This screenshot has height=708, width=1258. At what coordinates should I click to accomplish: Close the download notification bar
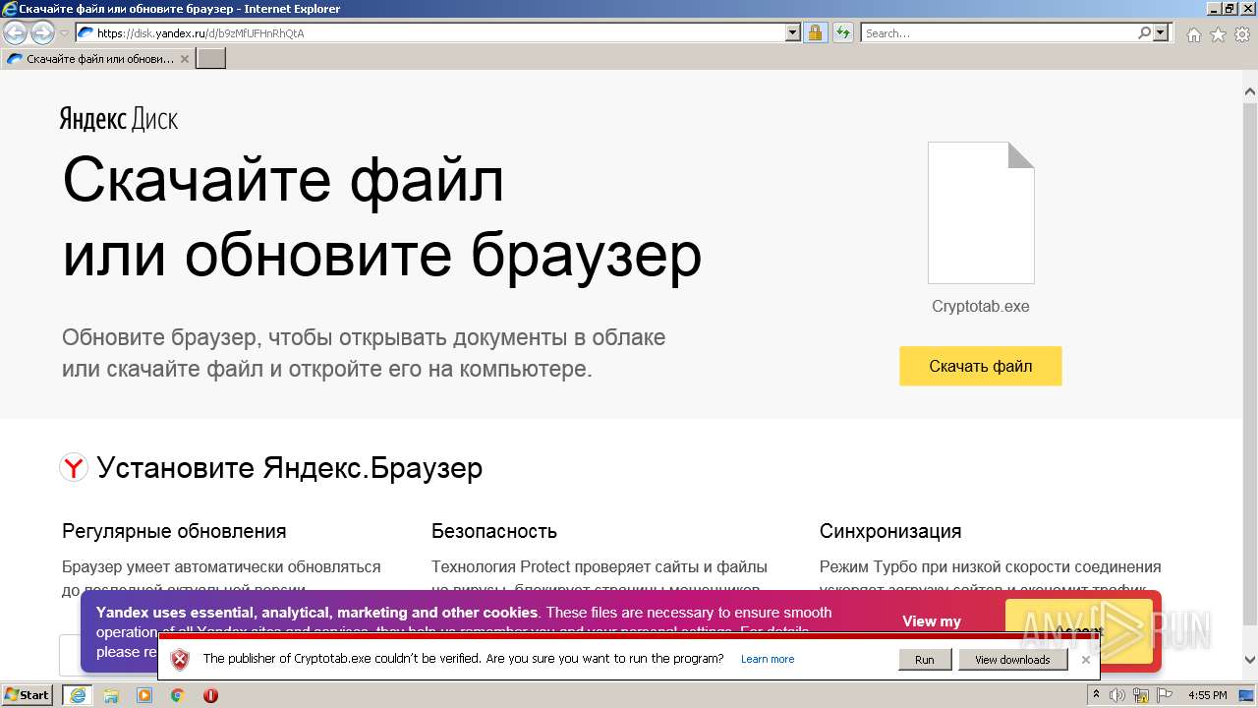tap(1086, 660)
